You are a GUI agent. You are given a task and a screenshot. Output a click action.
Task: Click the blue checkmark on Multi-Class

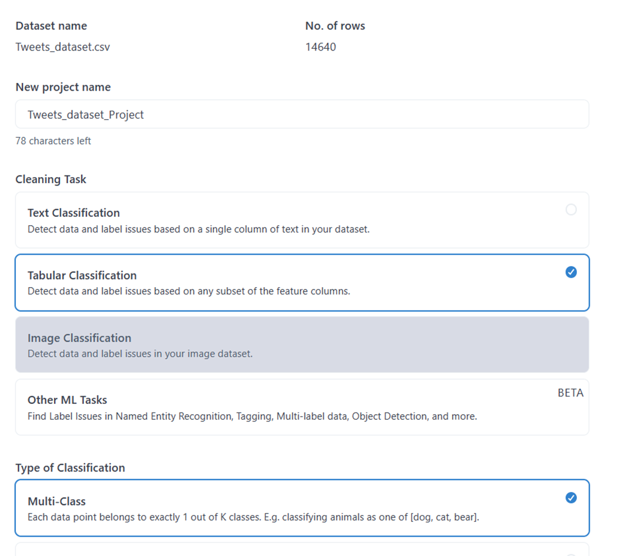[x=571, y=498]
